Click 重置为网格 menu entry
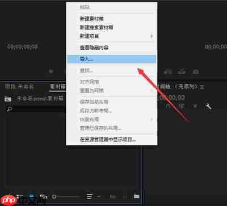The height and width of the screenshot is (206, 227). click(112, 91)
